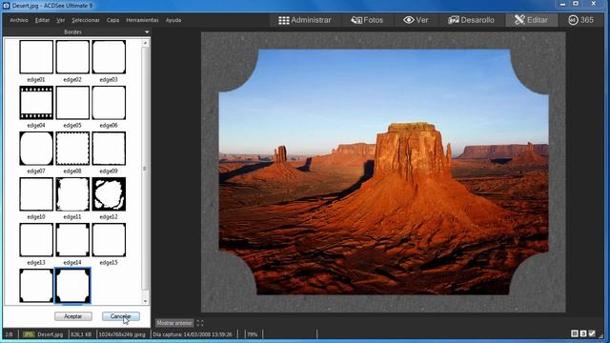Image resolution: width=610 pixels, height=343 pixels.
Task: Click the capture date in status bar
Action: tap(193, 334)
